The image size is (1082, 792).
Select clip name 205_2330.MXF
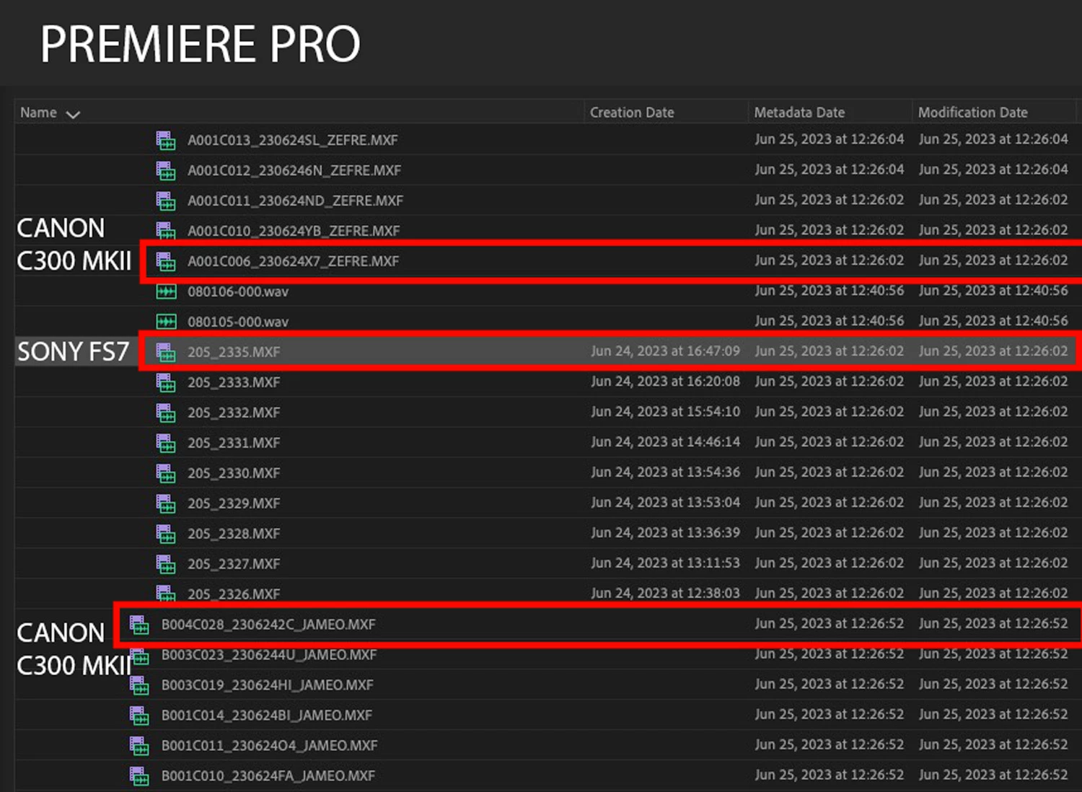coord(234,473)
